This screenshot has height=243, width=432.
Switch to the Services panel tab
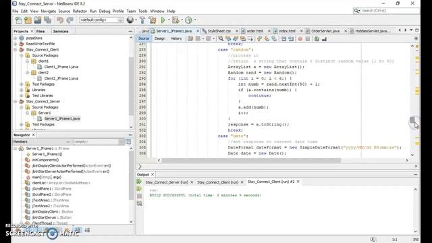click(x=61, y=31)
